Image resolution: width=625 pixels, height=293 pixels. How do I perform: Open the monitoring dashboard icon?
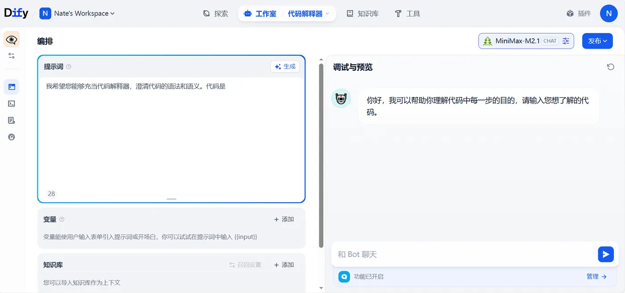(12, 137)
